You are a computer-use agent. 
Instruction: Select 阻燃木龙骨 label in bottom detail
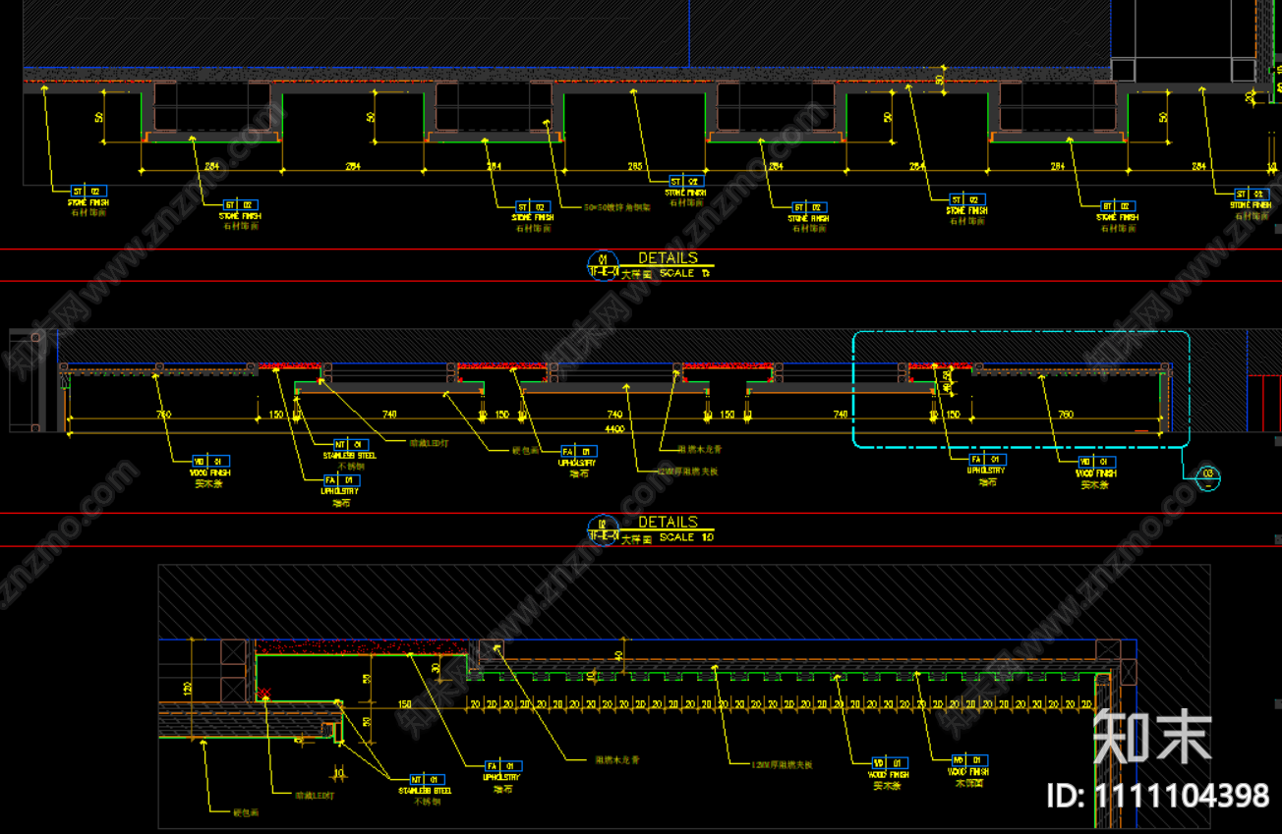point(617,759)
